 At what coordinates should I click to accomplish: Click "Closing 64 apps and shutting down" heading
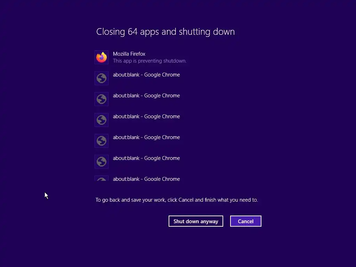pyautogui.click(x=165, y=32)
